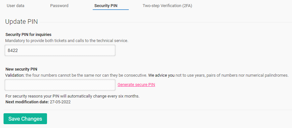The height and width of the screenshot is (128, 292).
Task: Select the Security PIN tab
Action: 106,6
